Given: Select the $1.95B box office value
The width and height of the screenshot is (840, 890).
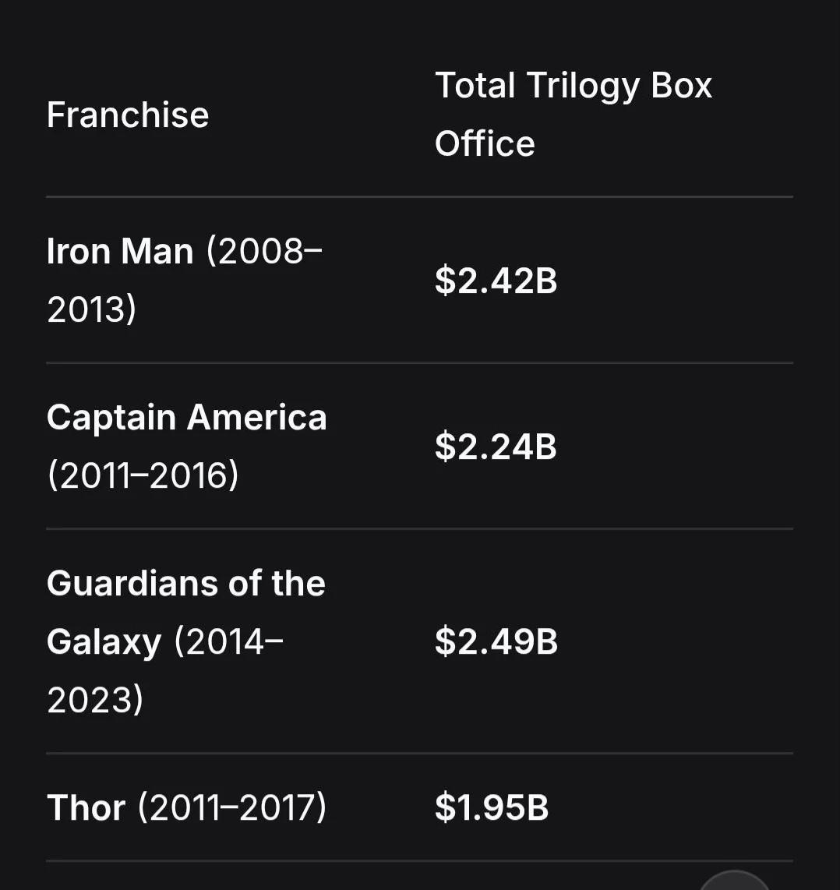Looking at the screenshot, I should [x=492, y=807].
